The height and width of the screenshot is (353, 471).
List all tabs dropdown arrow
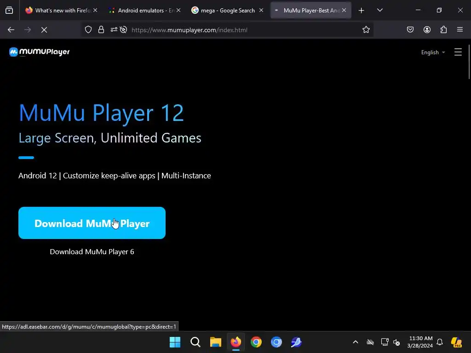coord(379,10)
